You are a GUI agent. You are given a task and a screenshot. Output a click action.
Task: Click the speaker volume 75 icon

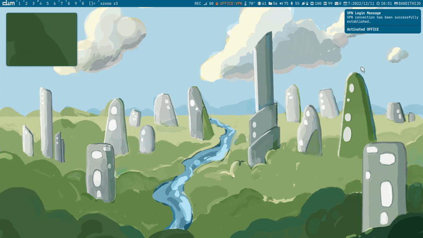click(x=280, y=4)
